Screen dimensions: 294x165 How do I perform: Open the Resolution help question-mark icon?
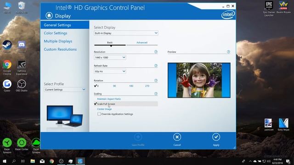coord(156,52)
